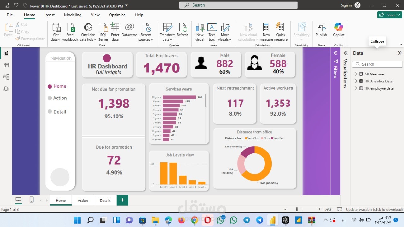404x227 pixels.
Task: Click Sign in
Action: tap(346, 5)
